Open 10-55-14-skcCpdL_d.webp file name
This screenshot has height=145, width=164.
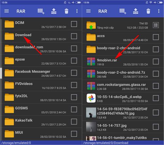(x=119, y=97)
